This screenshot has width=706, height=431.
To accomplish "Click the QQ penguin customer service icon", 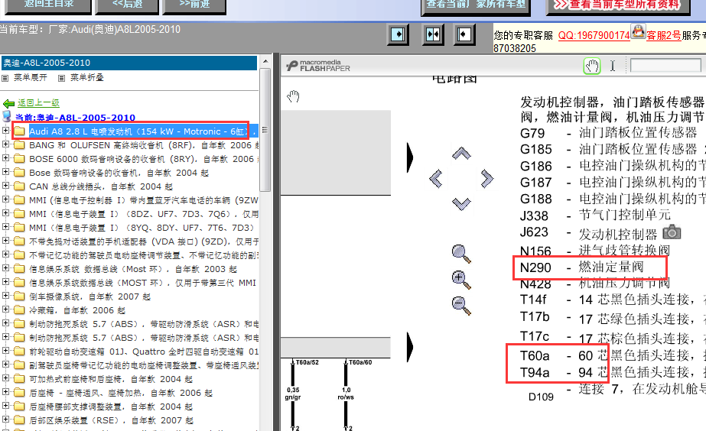I will coord(638,31).
